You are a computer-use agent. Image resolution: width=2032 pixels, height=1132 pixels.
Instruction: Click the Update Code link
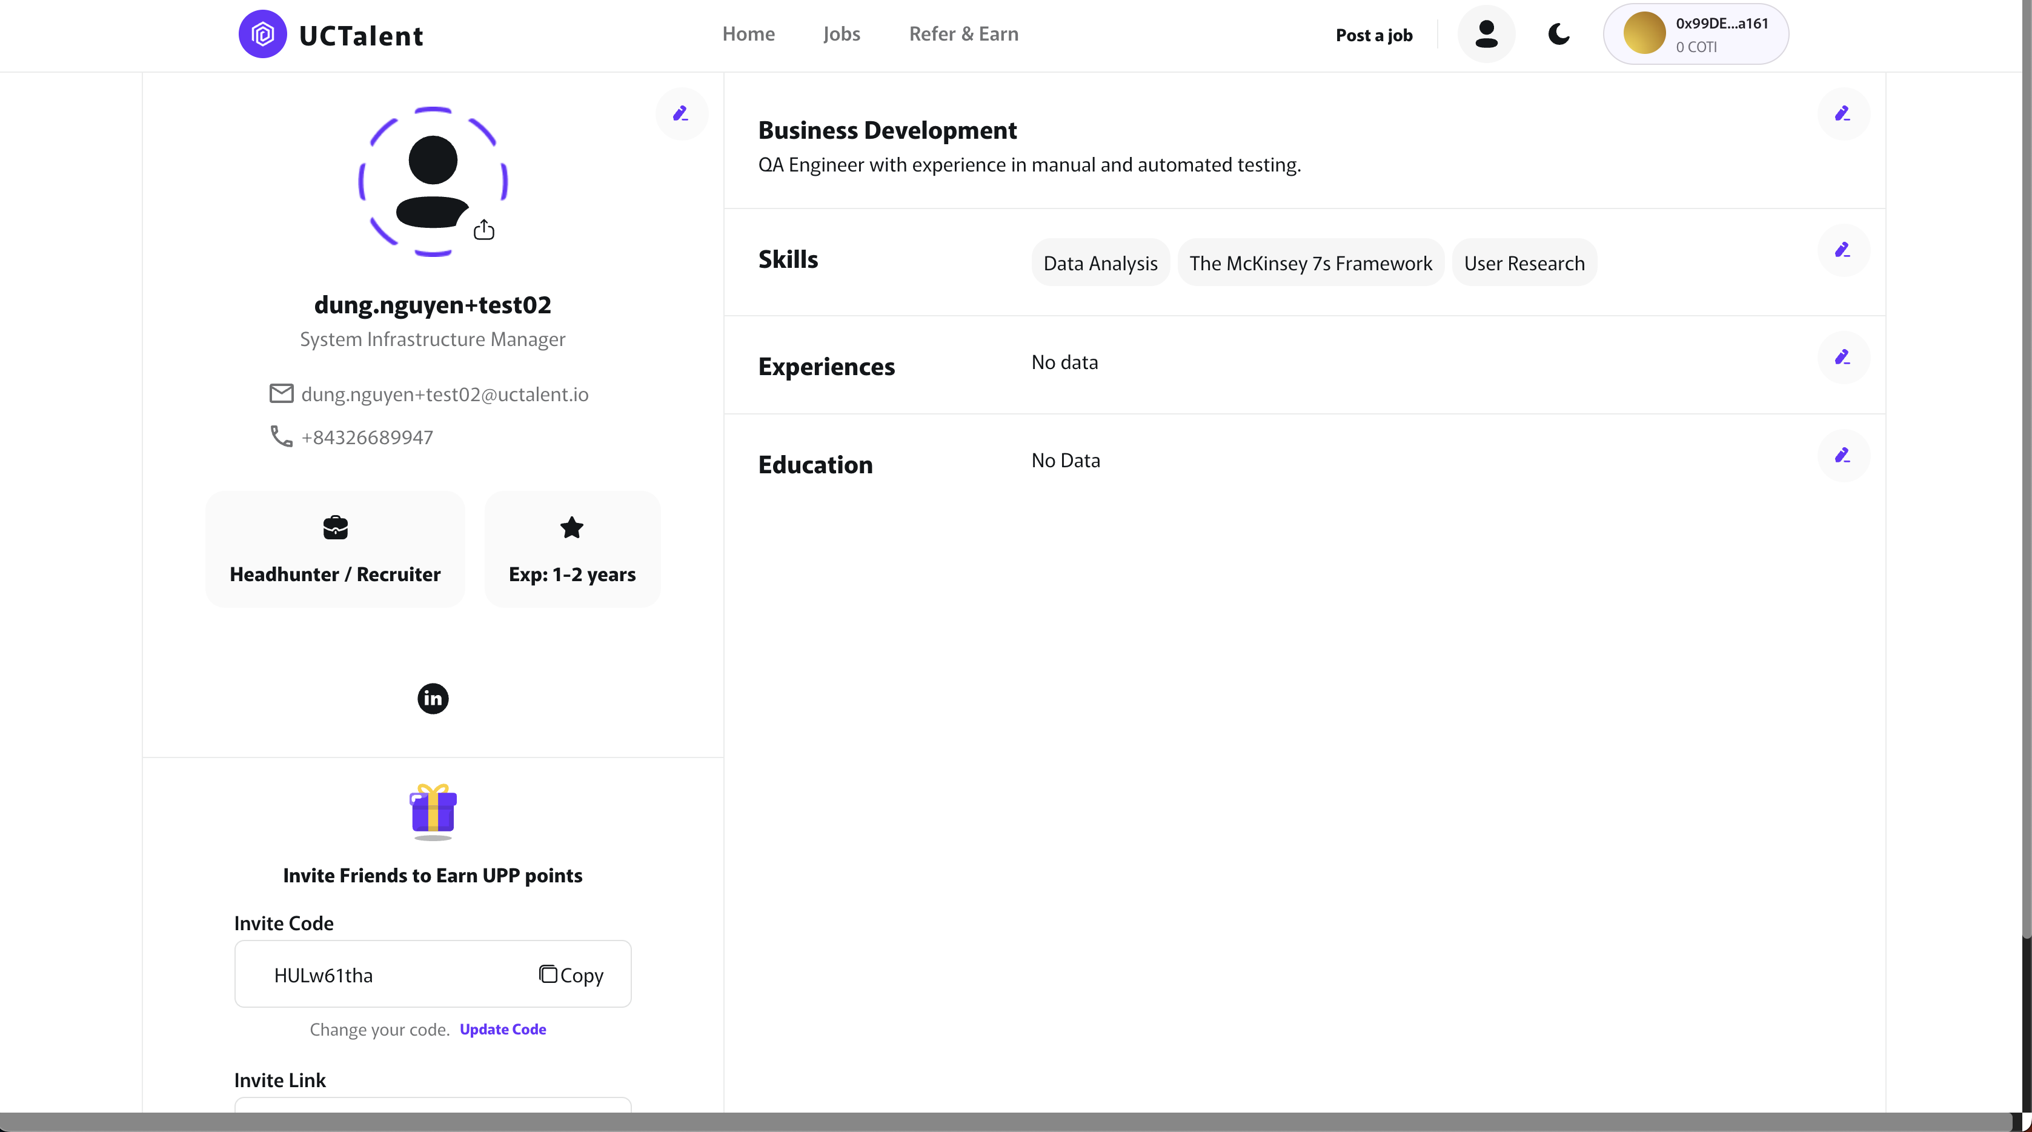point(502,1030)
